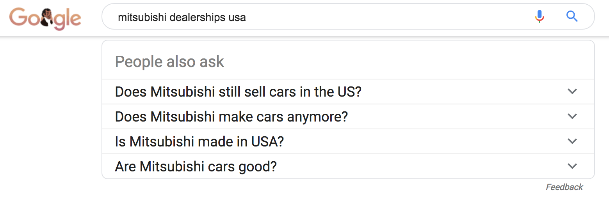This screenshot has width=609, height=208.
Task: Open question "Does Mitsubishi still sell cars in the US?"
Action: pyautogui.click(x=238, y=92)
